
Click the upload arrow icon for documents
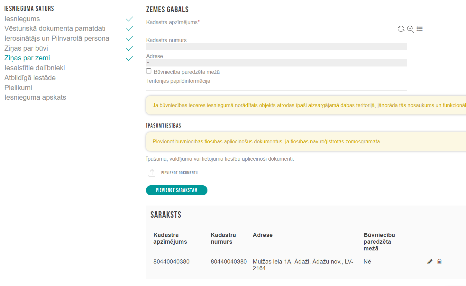pos(152,173)
